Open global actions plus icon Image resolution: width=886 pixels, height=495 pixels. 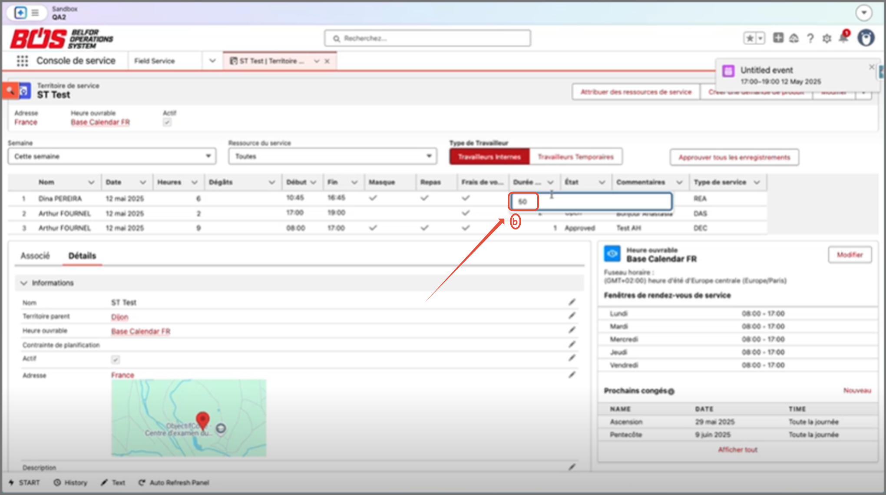point(778,38)
